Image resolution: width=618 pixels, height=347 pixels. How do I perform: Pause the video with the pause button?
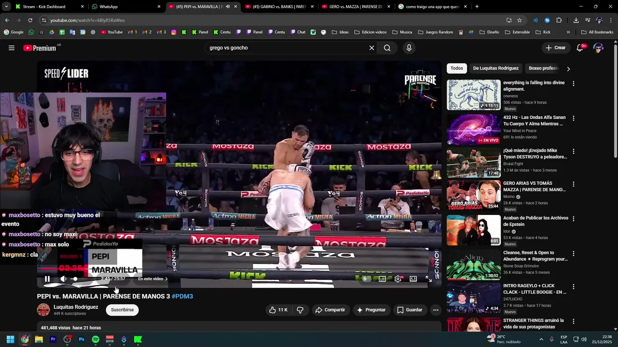click(47, 279)
